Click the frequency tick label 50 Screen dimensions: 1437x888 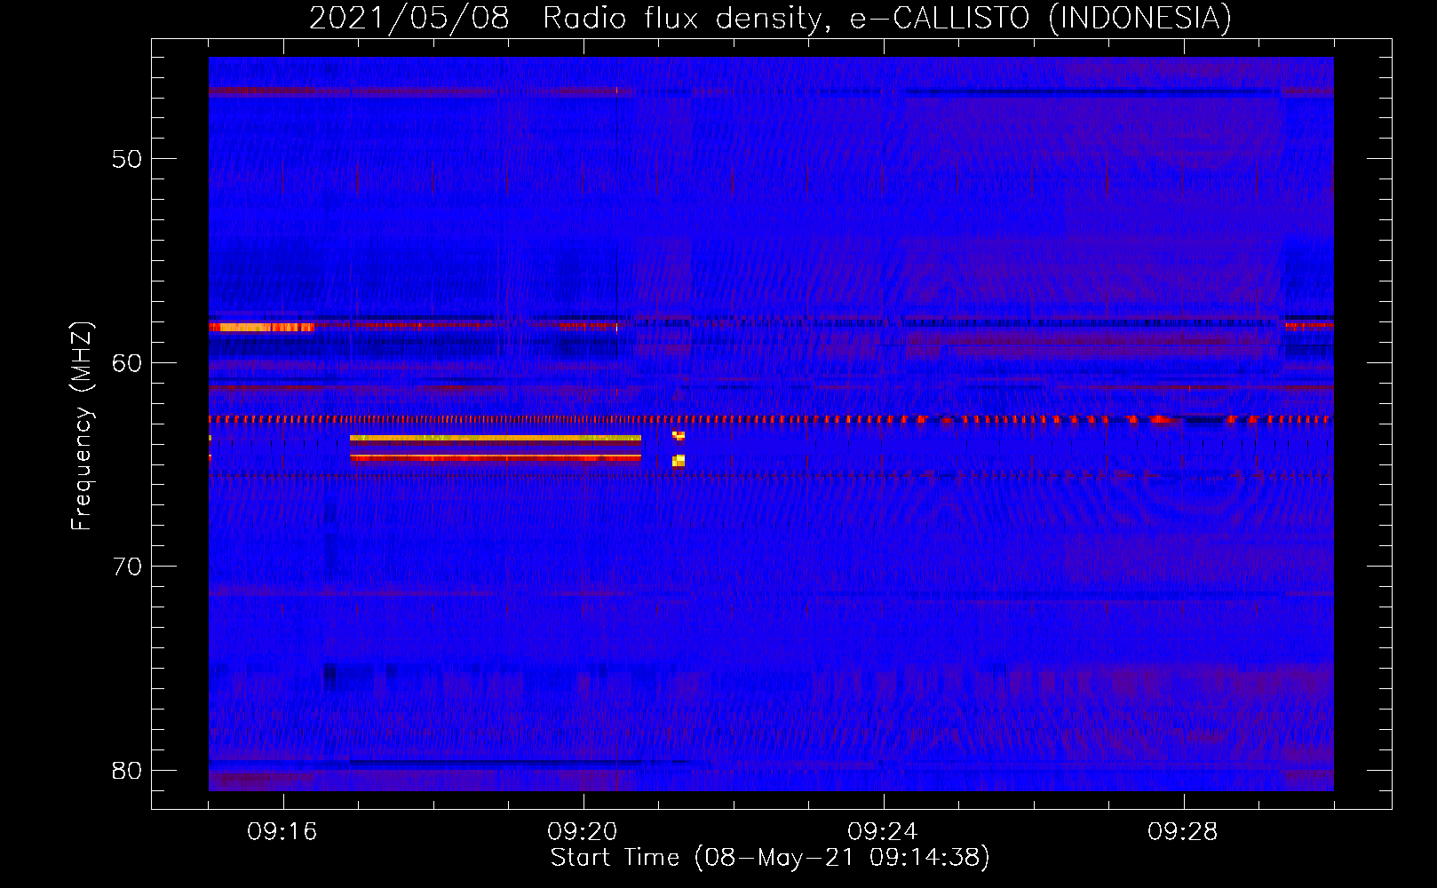pyautogui.click(x=127, y=159)
